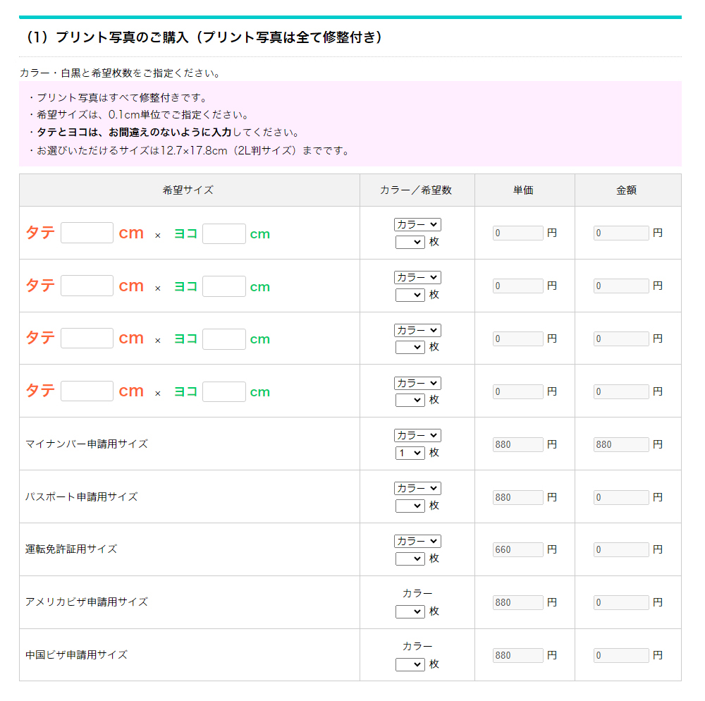Open the 中国ビザ申請用サイズ quantity dropdown
Image resolution: width=705 pixels, height=701 pixels.
pos(410,664)
